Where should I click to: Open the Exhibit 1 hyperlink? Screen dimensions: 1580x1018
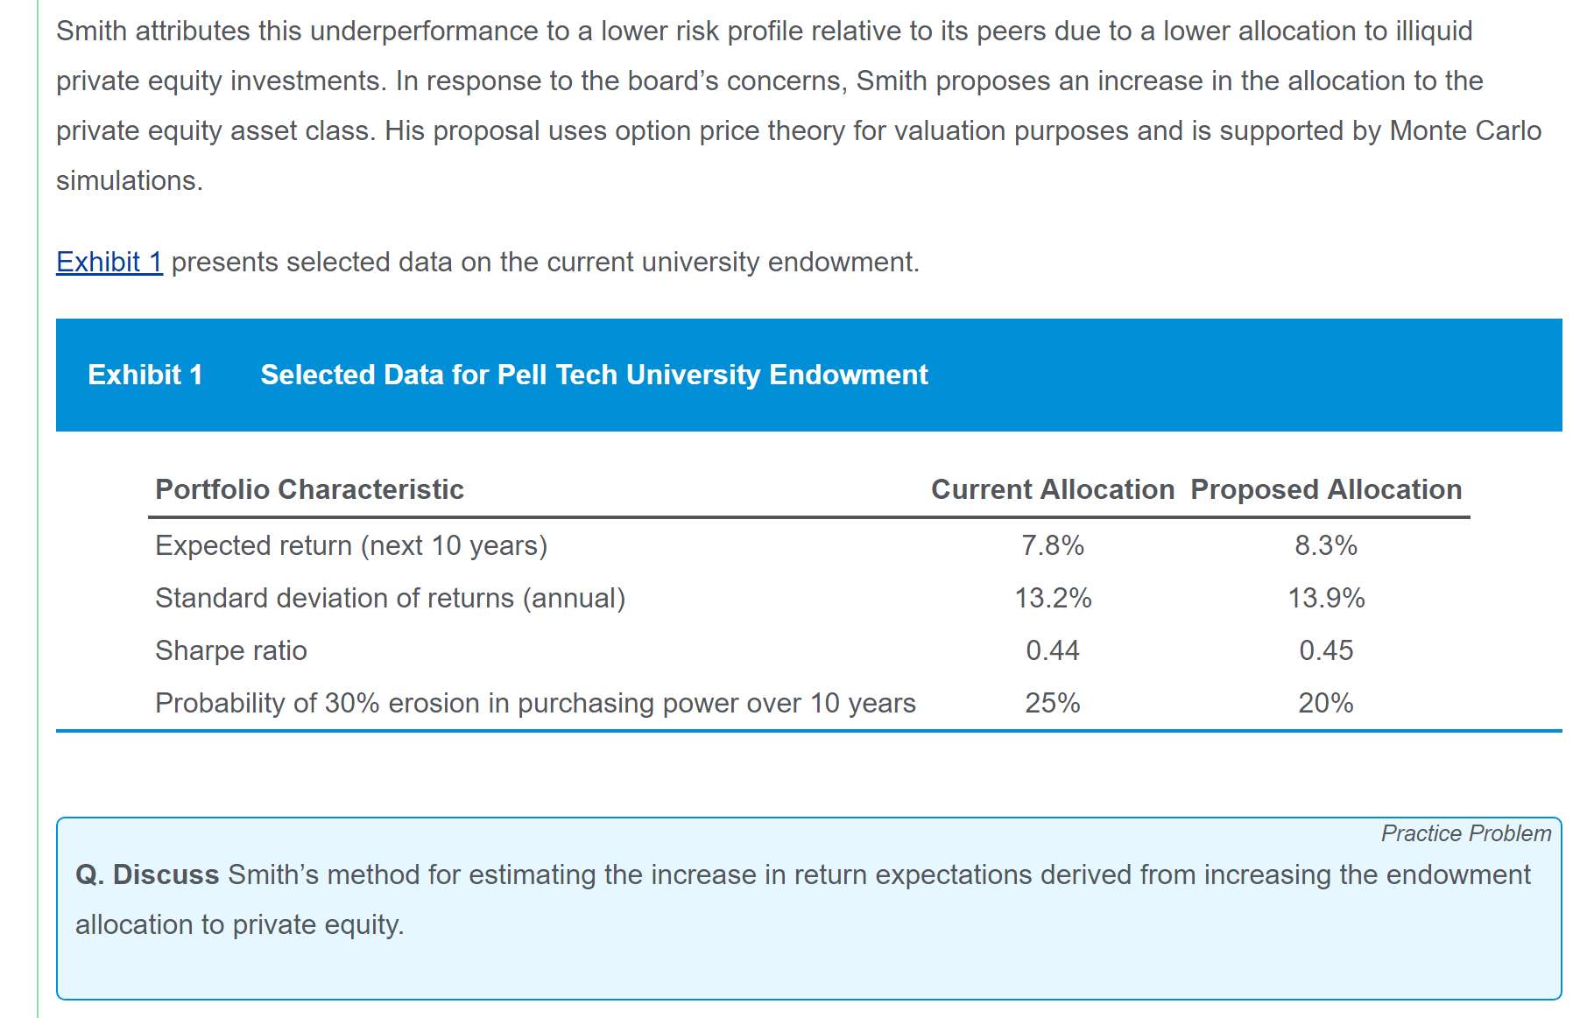(x=109, y=262)
